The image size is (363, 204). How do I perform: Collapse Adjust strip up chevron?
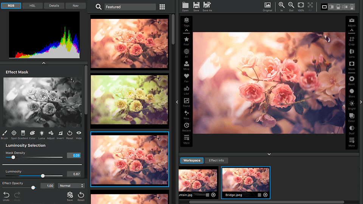pyautogui.click(x=352, y=30)
